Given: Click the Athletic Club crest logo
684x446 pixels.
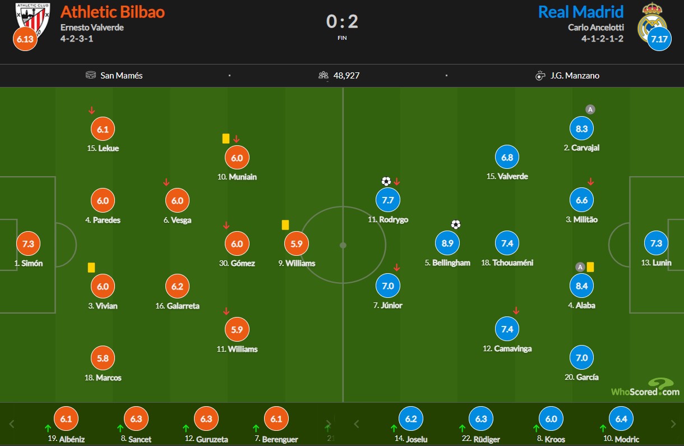Looking at the screenshot, I should click(x=32, y=18).
